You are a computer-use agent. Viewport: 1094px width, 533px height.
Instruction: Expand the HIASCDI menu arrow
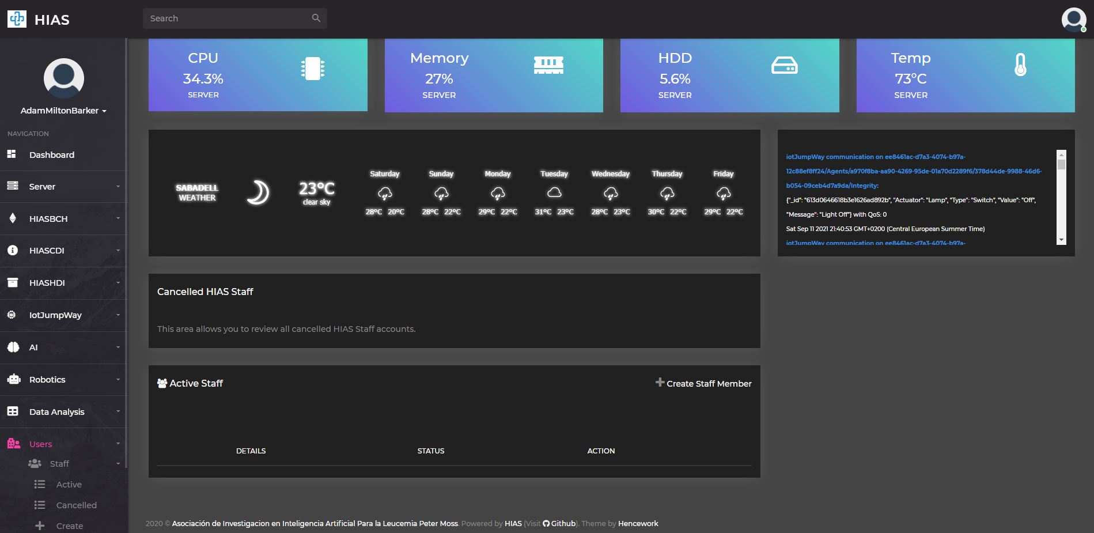(118, 250)
